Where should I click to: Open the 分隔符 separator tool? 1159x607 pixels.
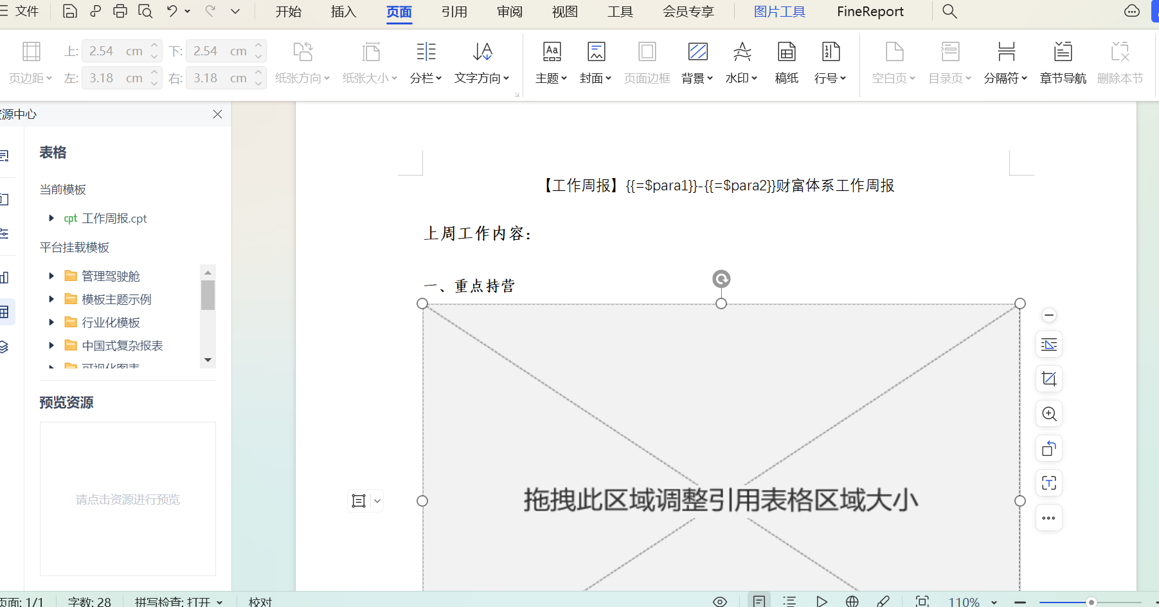pos(1006,62)
